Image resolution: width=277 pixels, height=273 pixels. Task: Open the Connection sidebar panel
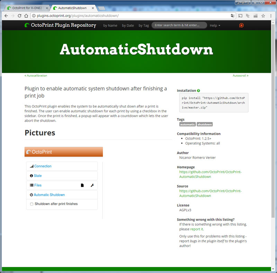(x=43, y=166)
